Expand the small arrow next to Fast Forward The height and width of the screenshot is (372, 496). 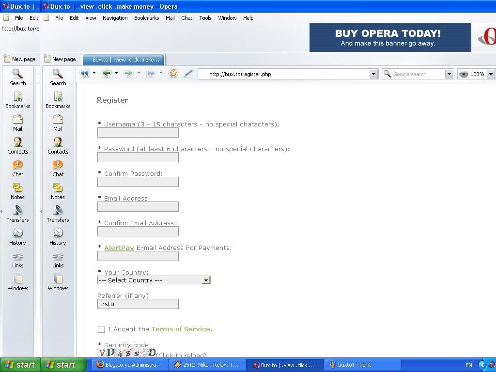tap(161, 73)
